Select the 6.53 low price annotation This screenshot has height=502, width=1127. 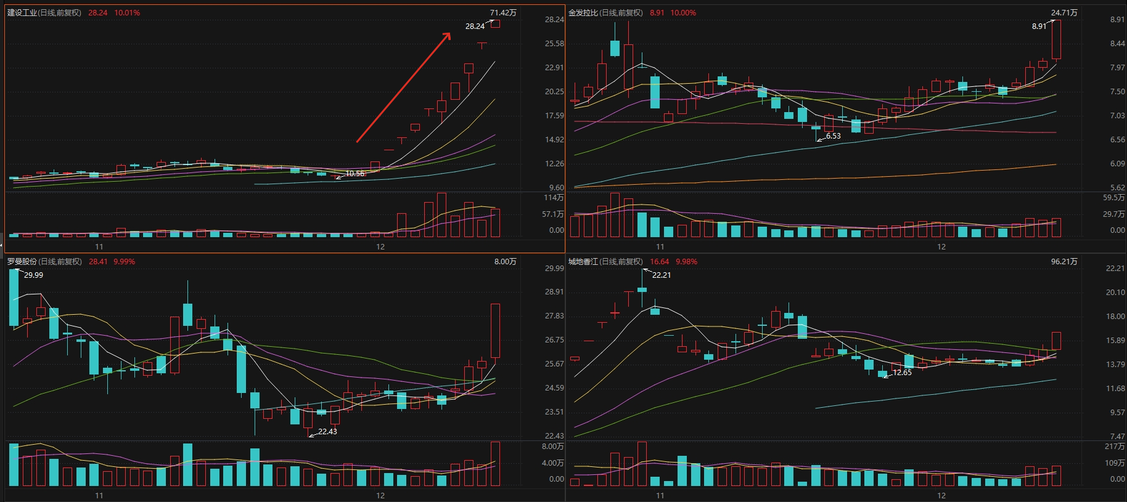coord(834,136)
